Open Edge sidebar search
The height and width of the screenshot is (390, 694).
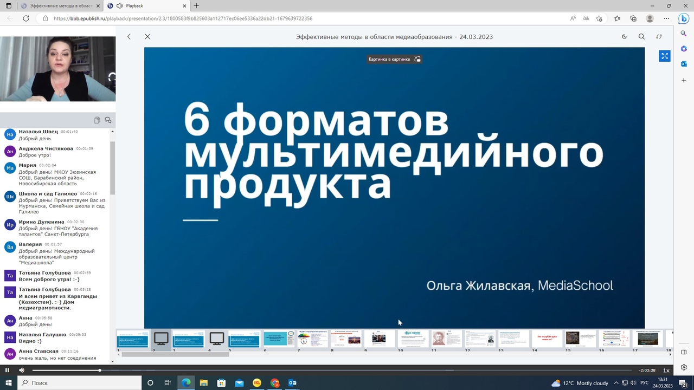[x=684, y=34]
